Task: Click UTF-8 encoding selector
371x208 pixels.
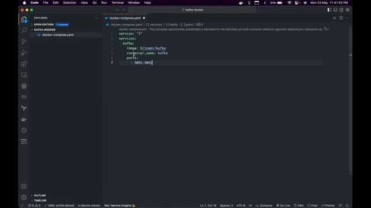Action: [241, 206]
